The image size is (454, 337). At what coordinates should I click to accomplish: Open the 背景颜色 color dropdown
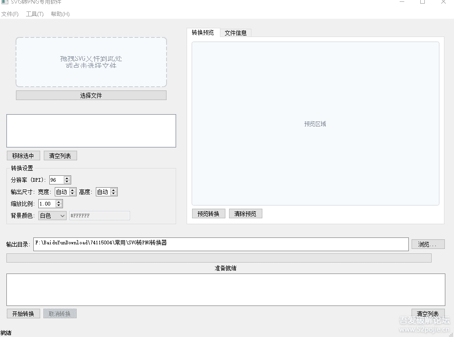(x=52, y=215)
